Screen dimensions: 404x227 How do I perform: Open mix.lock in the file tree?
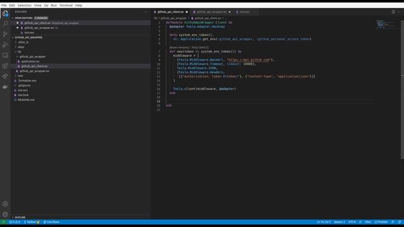tap(23, 95)
